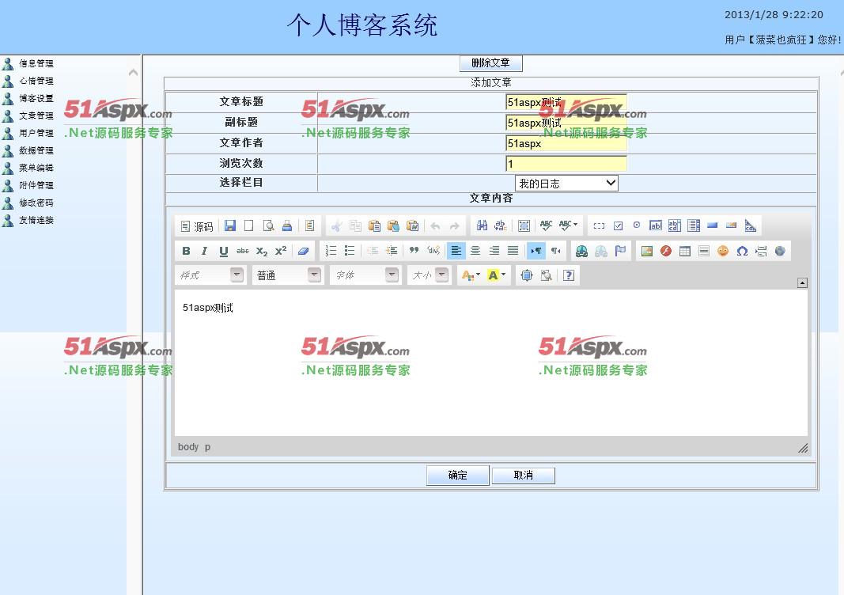Insert an Anchor with the flag icon
Screen dimensions: 844x595
click(x=620, y=251)
